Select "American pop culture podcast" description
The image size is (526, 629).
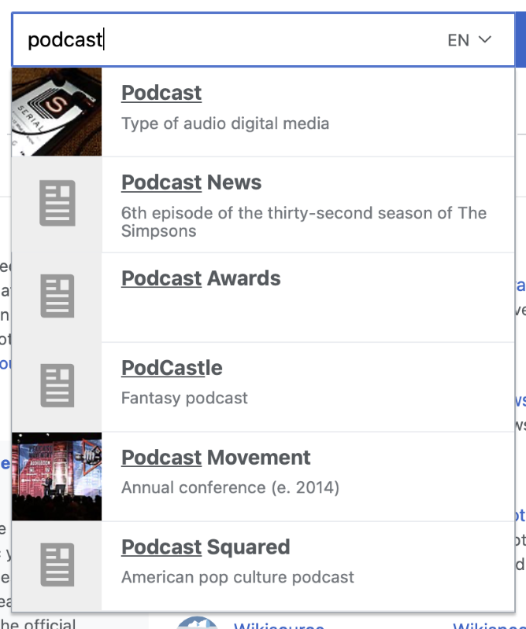[x=238, y=577]
